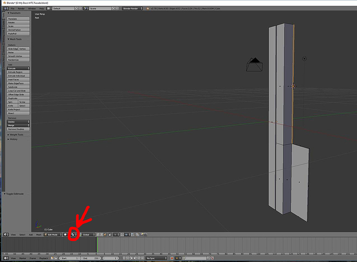Add a new scene
This screenshot has height=262, width=357.
coord(114,8)
